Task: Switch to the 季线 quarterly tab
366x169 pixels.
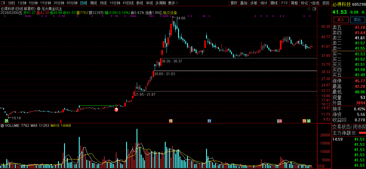Action: [140, 3]
